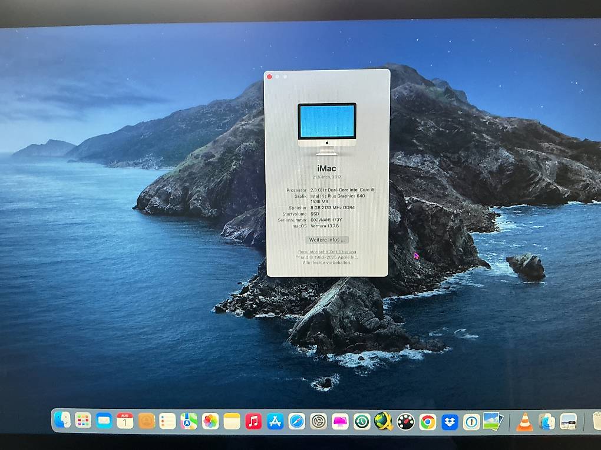The image size is (601, 450).
Task: Click 2.3 GHz Dual-Core Intel Core i5
Action: point(342,190)
